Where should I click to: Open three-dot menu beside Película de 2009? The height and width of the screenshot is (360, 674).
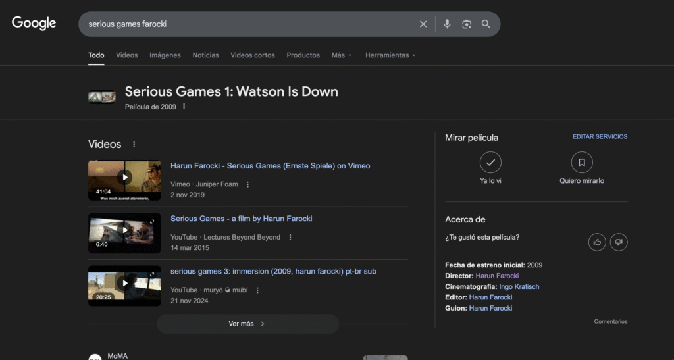(x=184, y=107)
